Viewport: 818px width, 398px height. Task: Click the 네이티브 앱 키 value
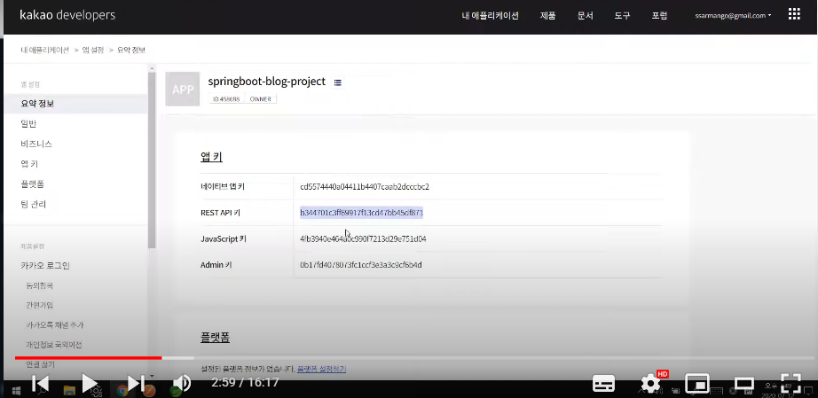coord(365,186)
